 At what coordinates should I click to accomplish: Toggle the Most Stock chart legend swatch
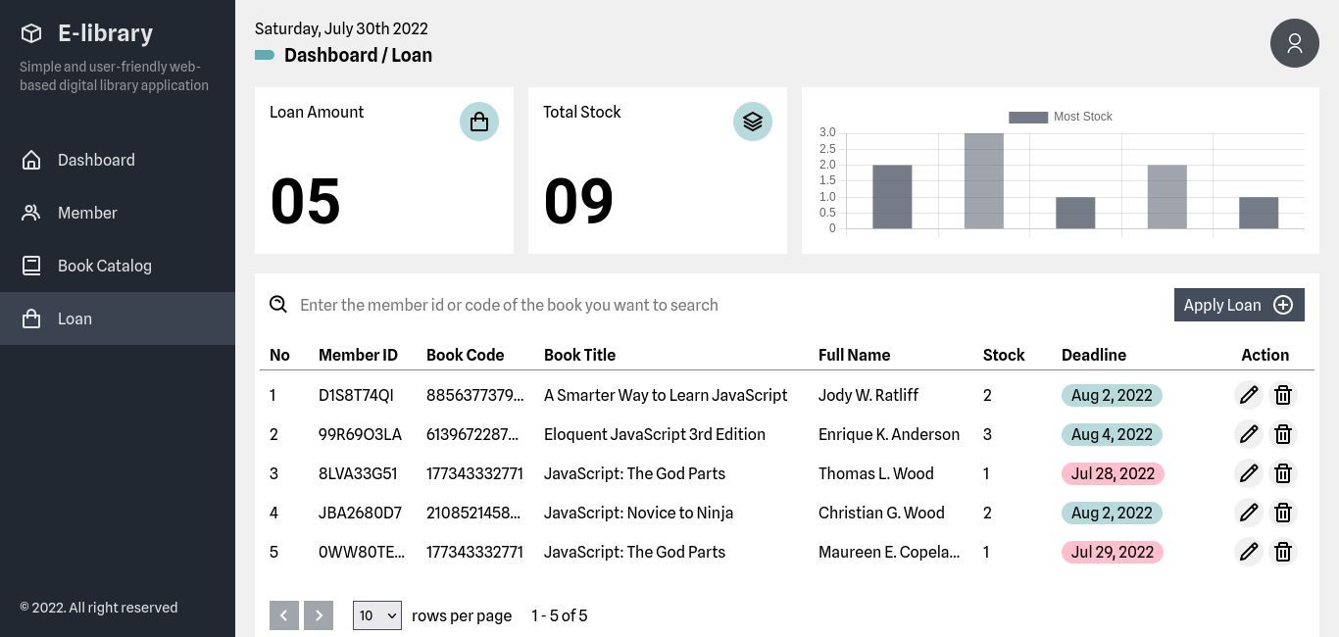click(x=1028, y=117)
